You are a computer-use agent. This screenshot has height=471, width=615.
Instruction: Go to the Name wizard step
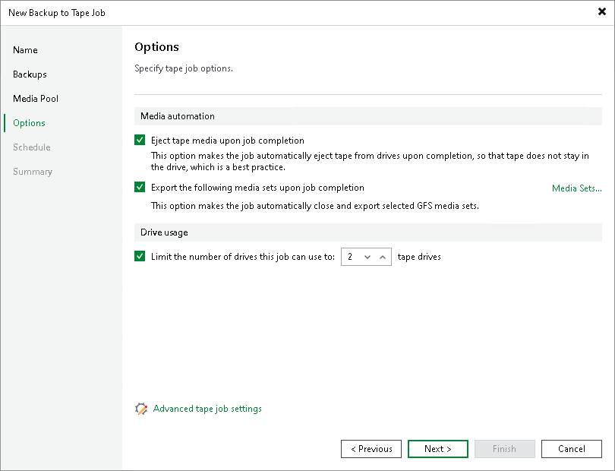click(x=25, y=50)
